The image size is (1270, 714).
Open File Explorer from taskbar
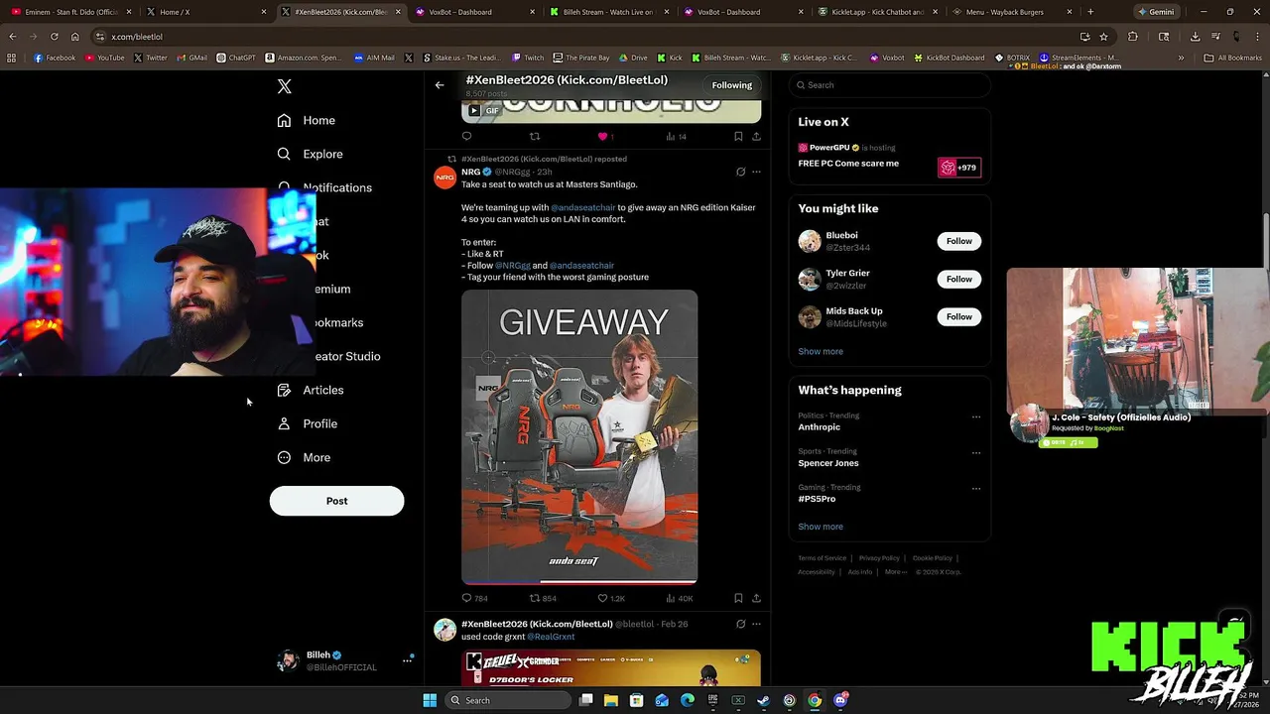(x=611, y=700)
